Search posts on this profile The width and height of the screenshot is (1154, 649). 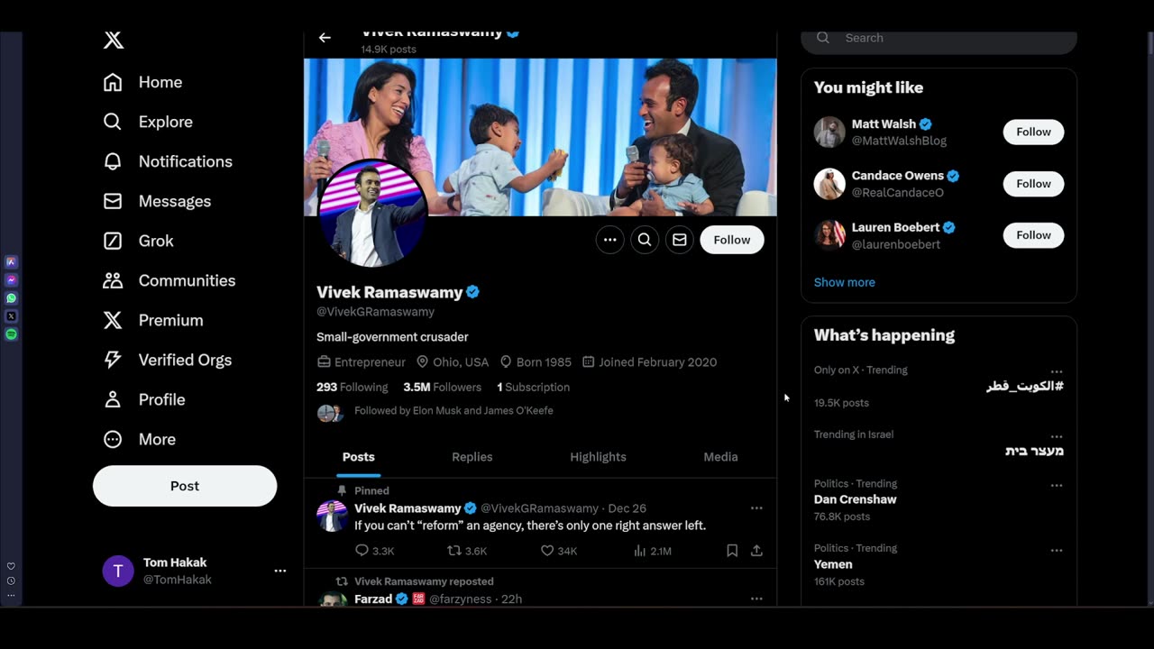(645, 240)
